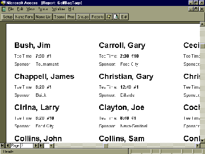Jump to last page arrow
205x154 pixels.
(x=41, y=146)
